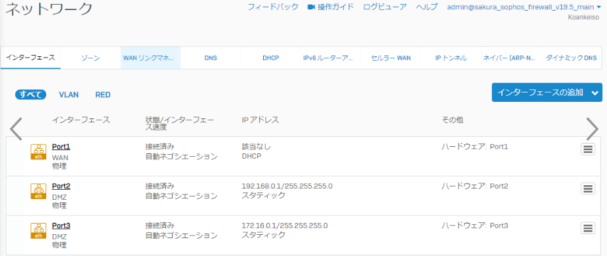Click the video camera icon beside 操作ガイド
The image size is (607, 256).
point(311,7)
